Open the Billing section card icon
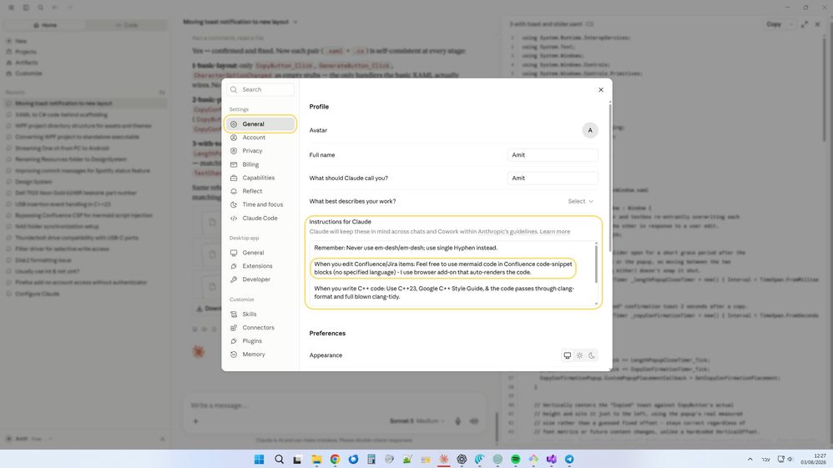 [x=234, y=164]
